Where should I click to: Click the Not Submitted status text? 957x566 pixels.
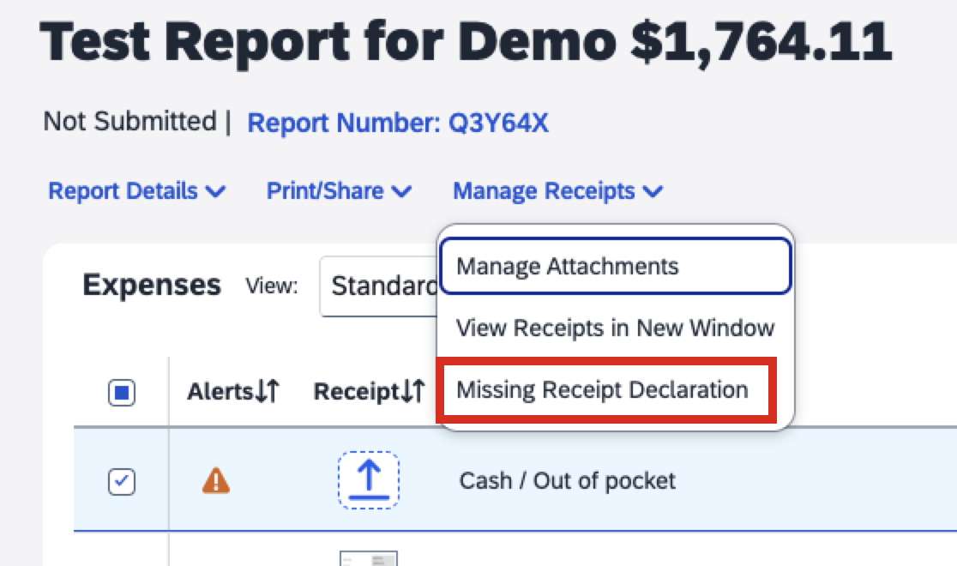tap(129, 122)
